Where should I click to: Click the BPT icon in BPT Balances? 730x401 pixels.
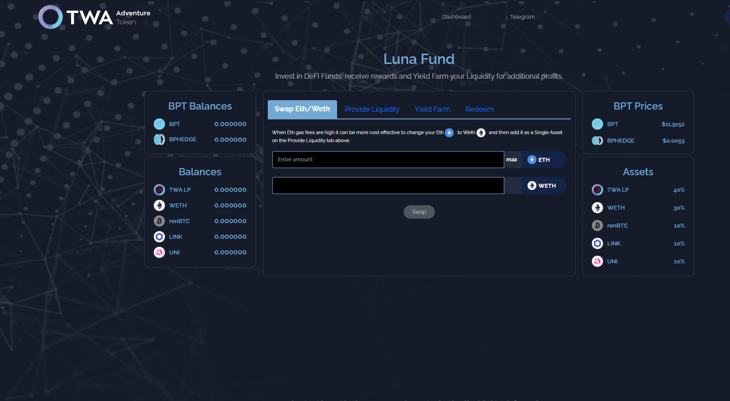tap(159, 124)
